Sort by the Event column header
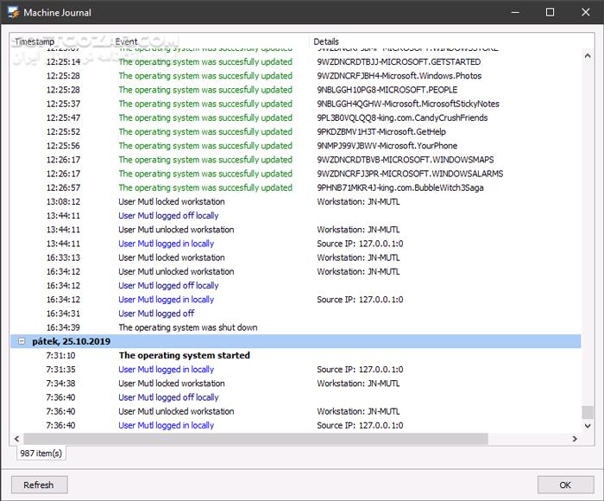The width and height of the screenshot is (604, 501). [126, 41]
